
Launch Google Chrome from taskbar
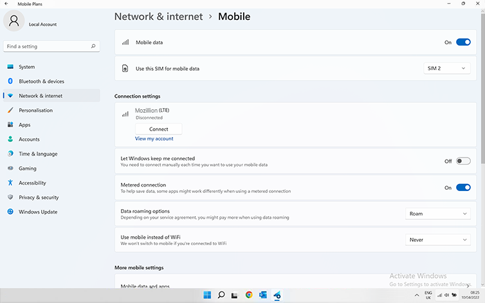click(x=249, y=295)
